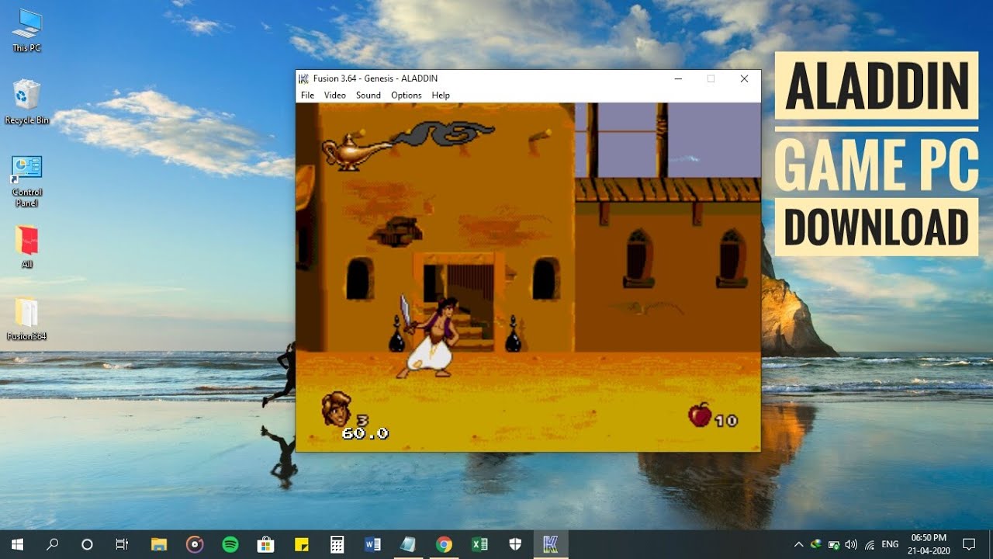Screen dimensions: 993x559
Task: Open Microsoft Word from taskbar
Action: 372,544
